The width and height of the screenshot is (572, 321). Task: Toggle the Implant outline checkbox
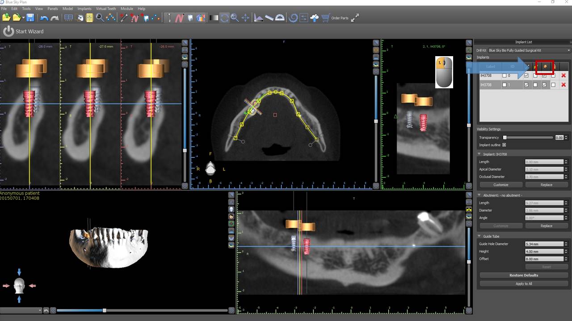click(504, 145)
